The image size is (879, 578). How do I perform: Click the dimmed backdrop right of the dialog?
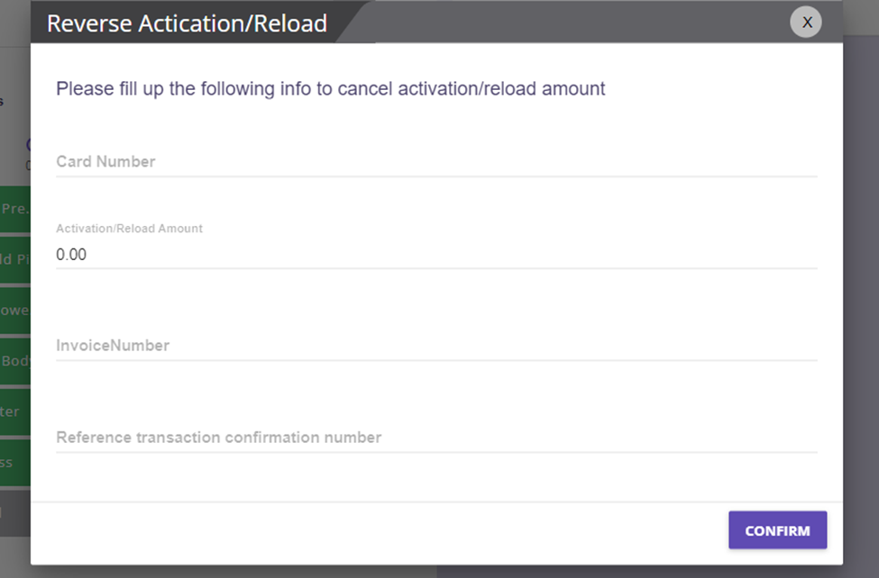pyautogui.click(x=860, y=280)
